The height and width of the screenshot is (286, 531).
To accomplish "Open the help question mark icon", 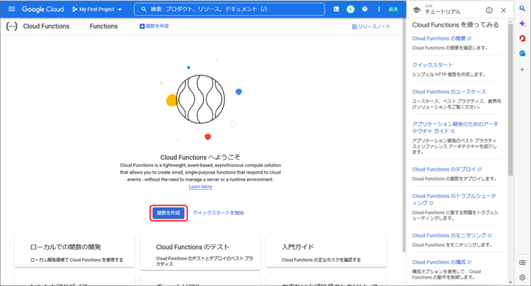I will 365,9.
